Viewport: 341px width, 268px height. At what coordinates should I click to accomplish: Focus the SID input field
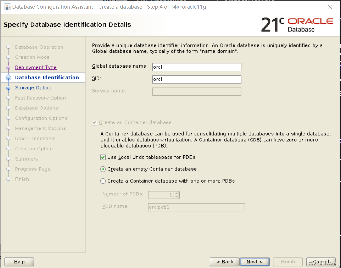197,79
